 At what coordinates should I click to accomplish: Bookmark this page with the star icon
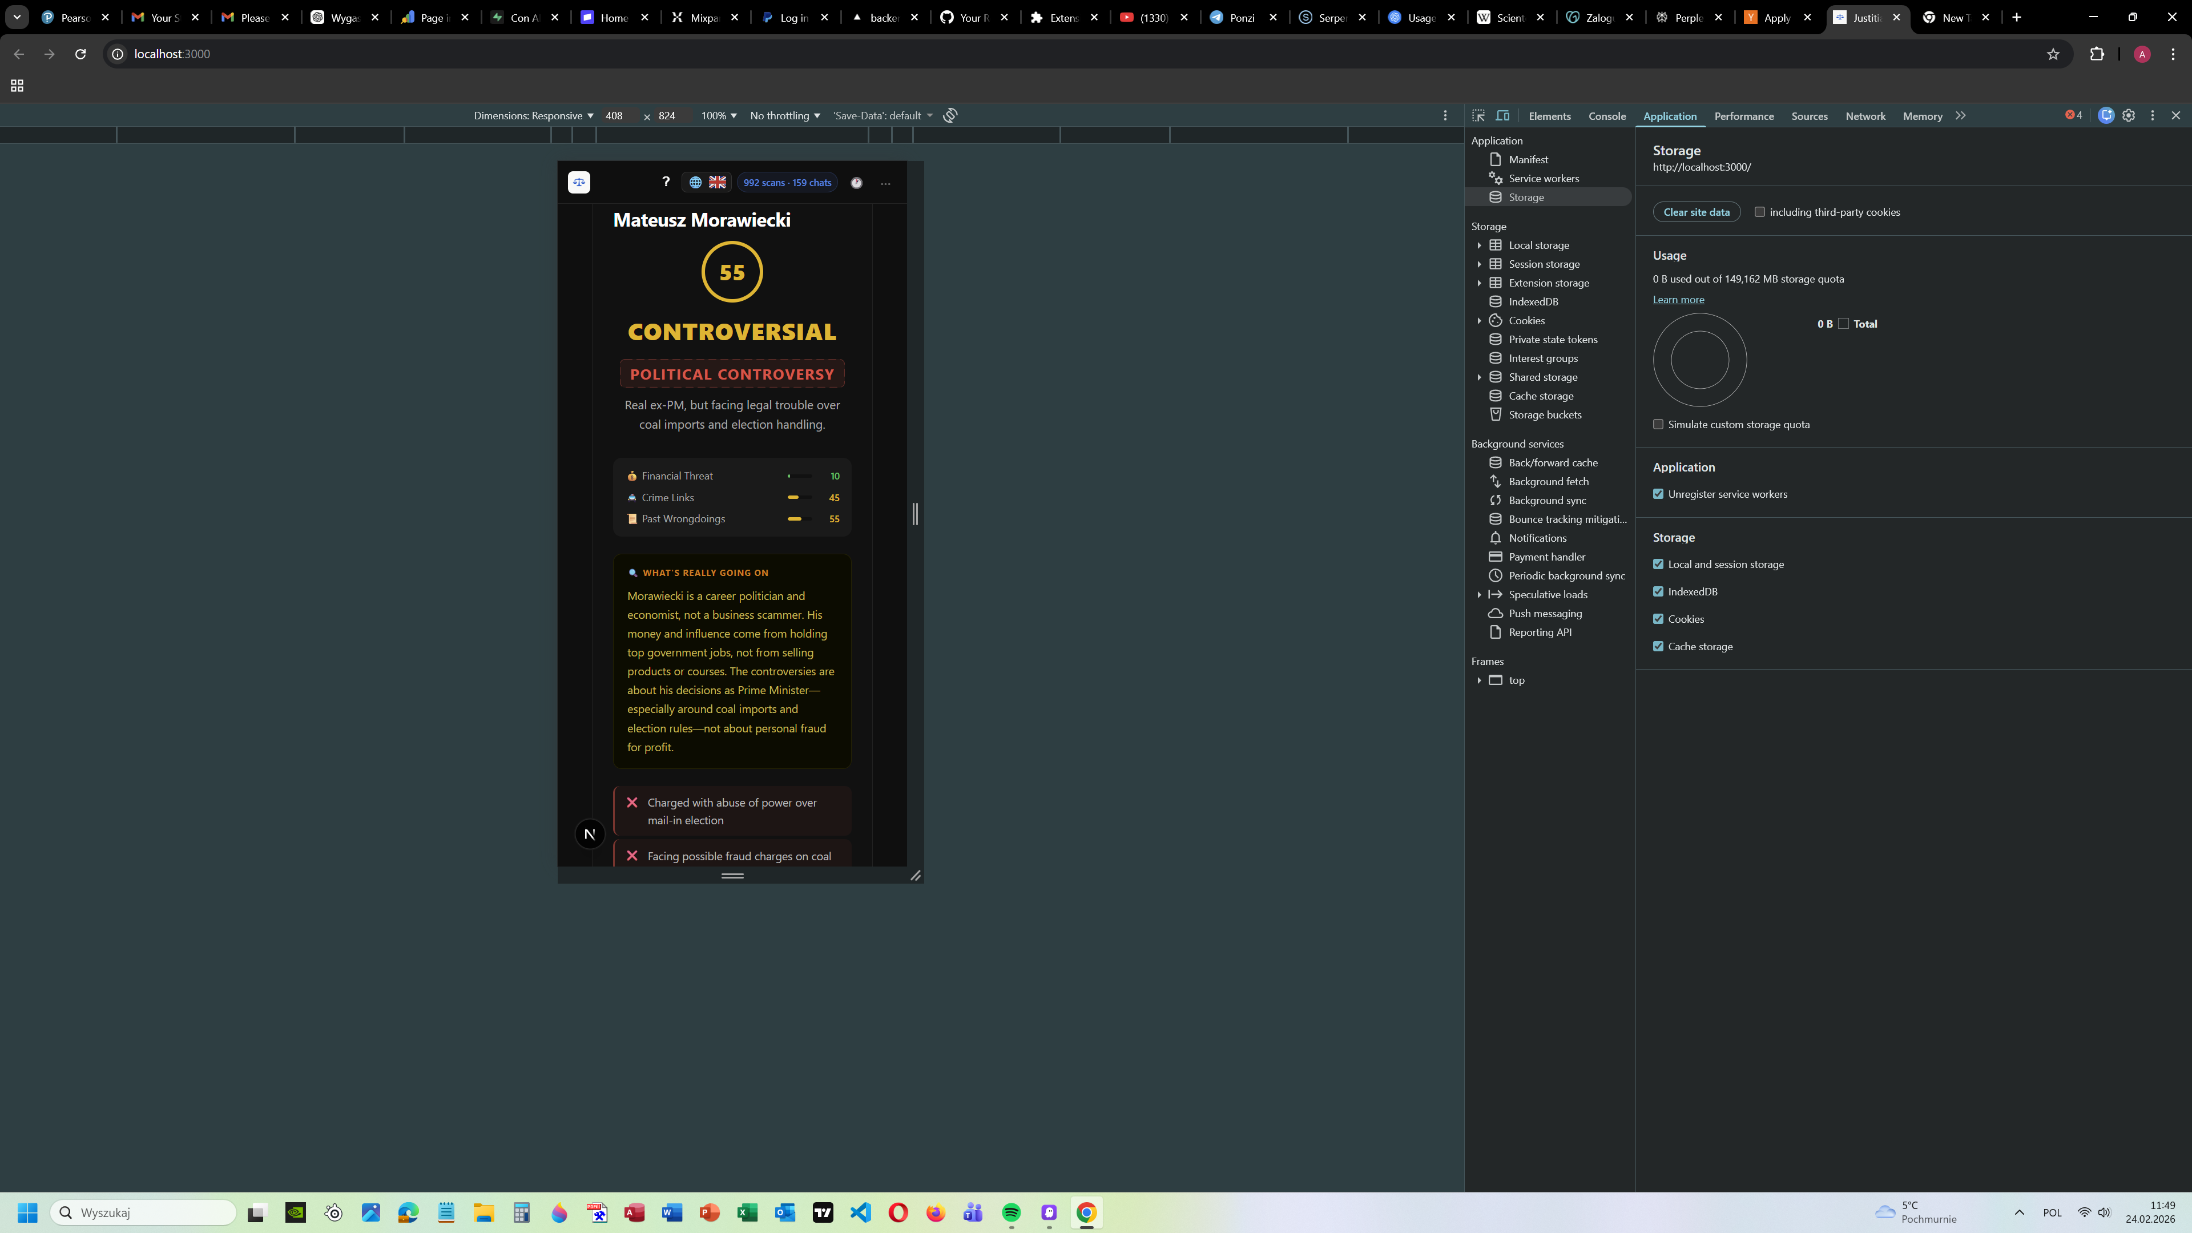2053,54
